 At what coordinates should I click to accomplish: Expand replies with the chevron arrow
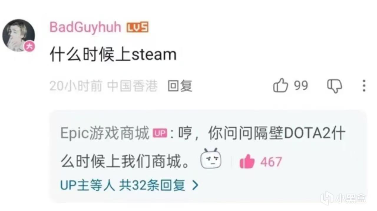click(195, 186)
